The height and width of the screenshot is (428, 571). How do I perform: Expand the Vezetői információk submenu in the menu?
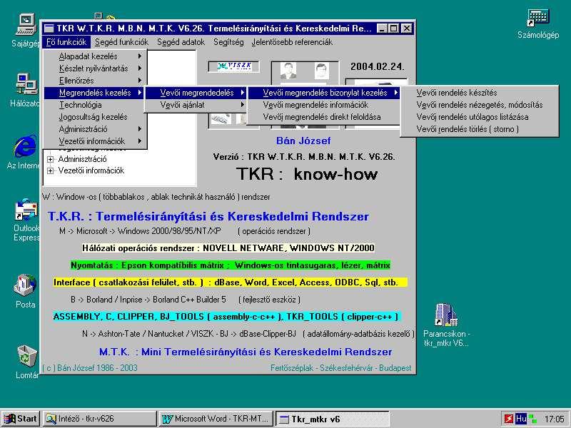click(x=95, y=141)
